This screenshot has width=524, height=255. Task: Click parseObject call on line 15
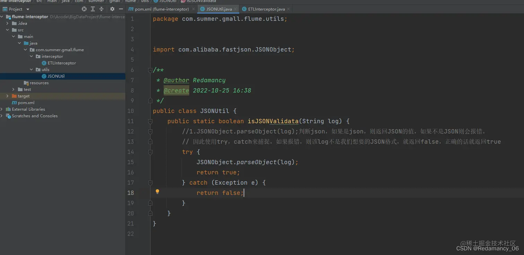pyautogui.click(x=256, y=162)
